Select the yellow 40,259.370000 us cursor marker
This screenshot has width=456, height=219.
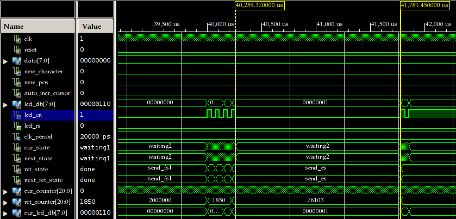tap(260, 5)
